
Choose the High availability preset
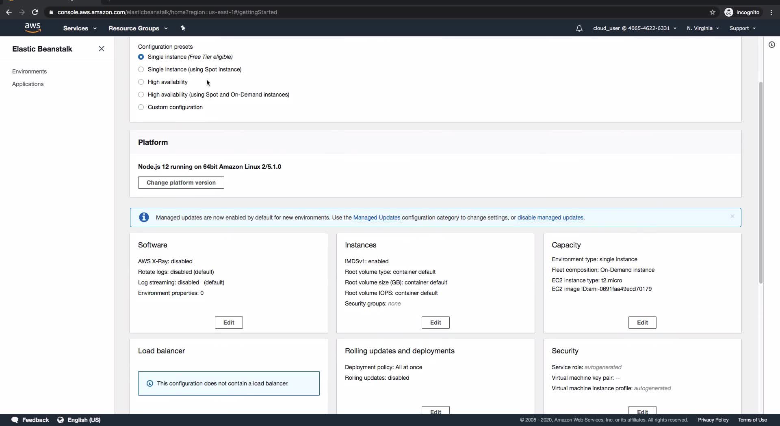click(x=141, y=82)
